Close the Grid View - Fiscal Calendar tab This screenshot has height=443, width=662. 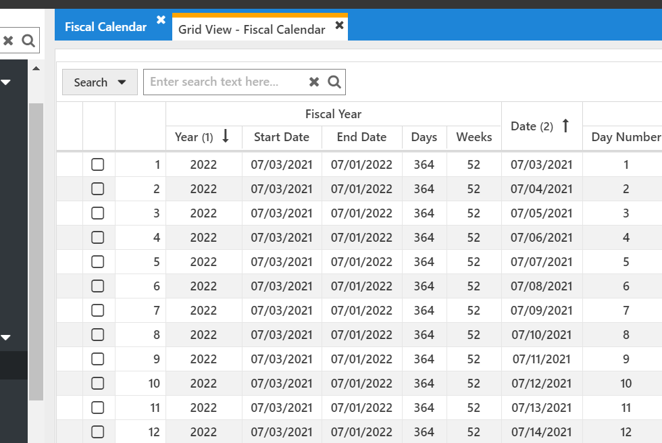pyautogui.click(x=339, y=25)
